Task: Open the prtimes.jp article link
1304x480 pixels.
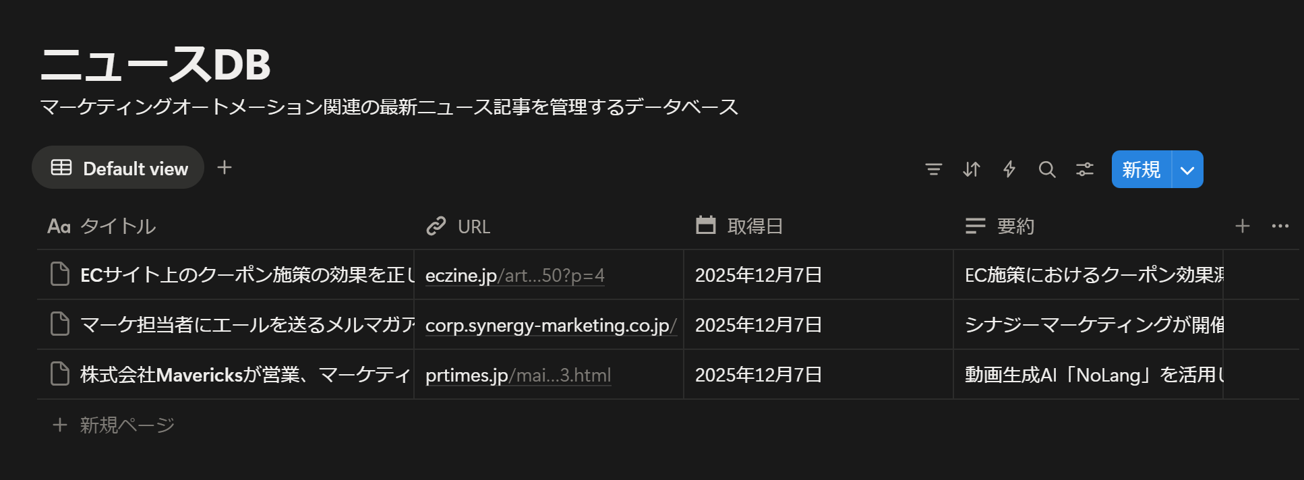Action: pos(518,376)
